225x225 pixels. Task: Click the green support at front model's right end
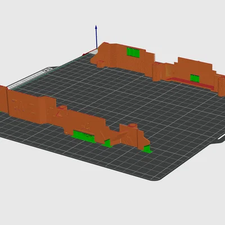pyautogui.click(x=147, y=149)
